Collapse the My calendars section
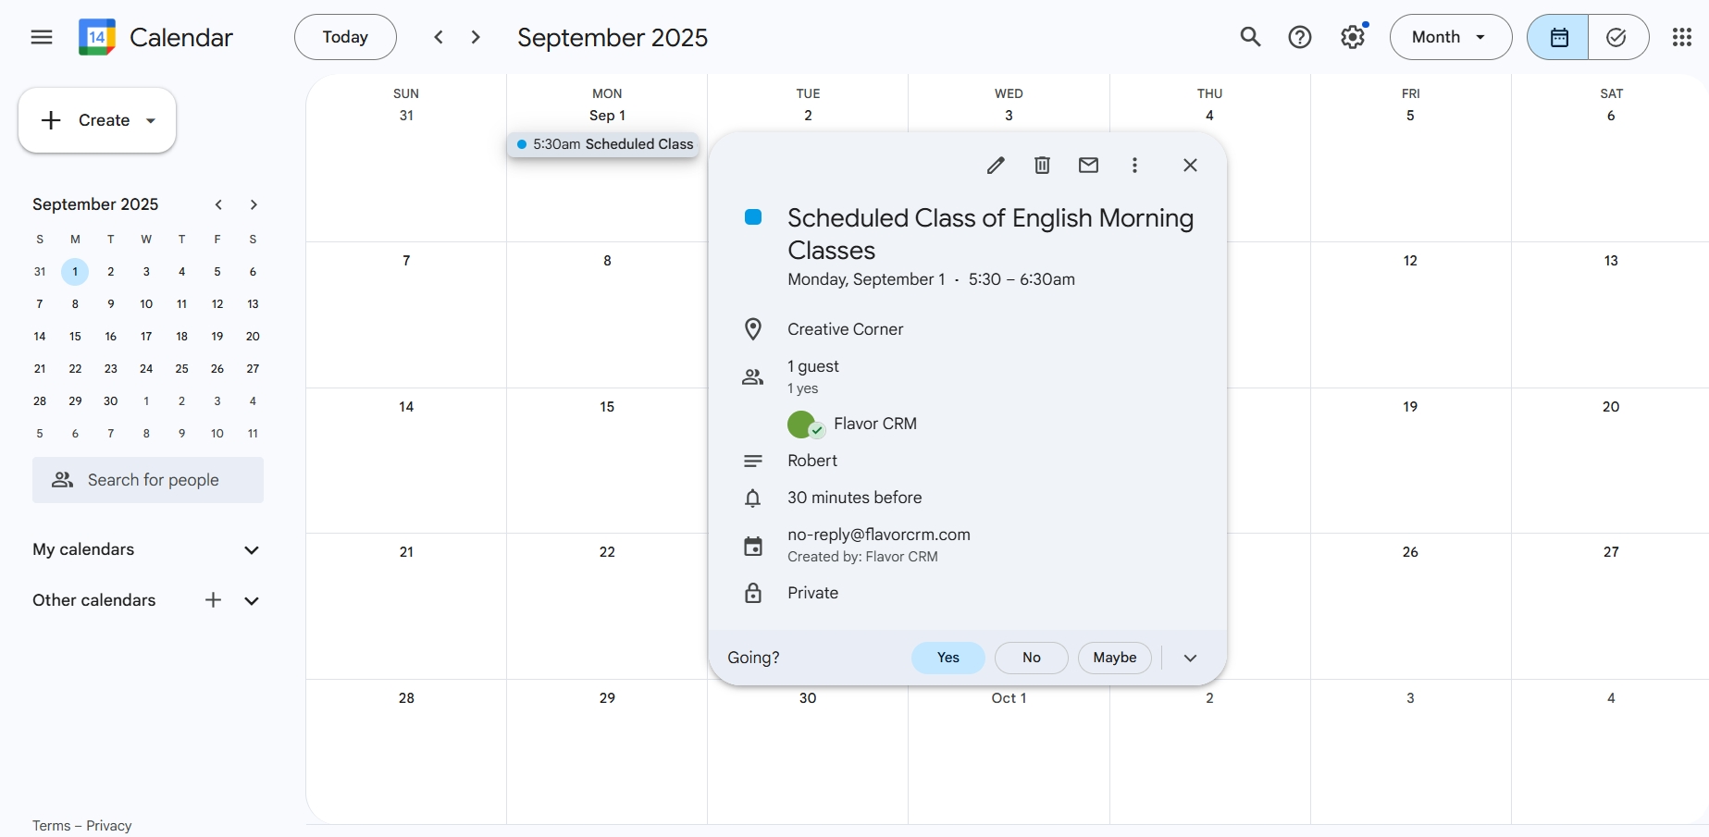 point(251,550)
